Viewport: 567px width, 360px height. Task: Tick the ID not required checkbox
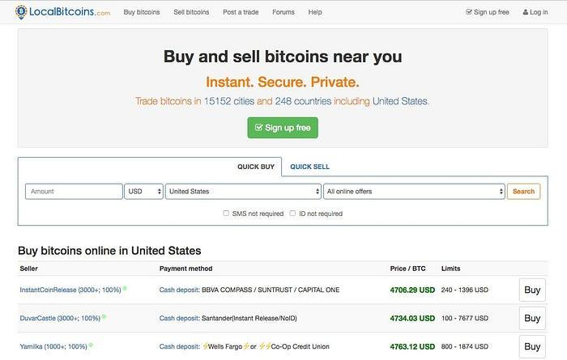tap(292, 214)
